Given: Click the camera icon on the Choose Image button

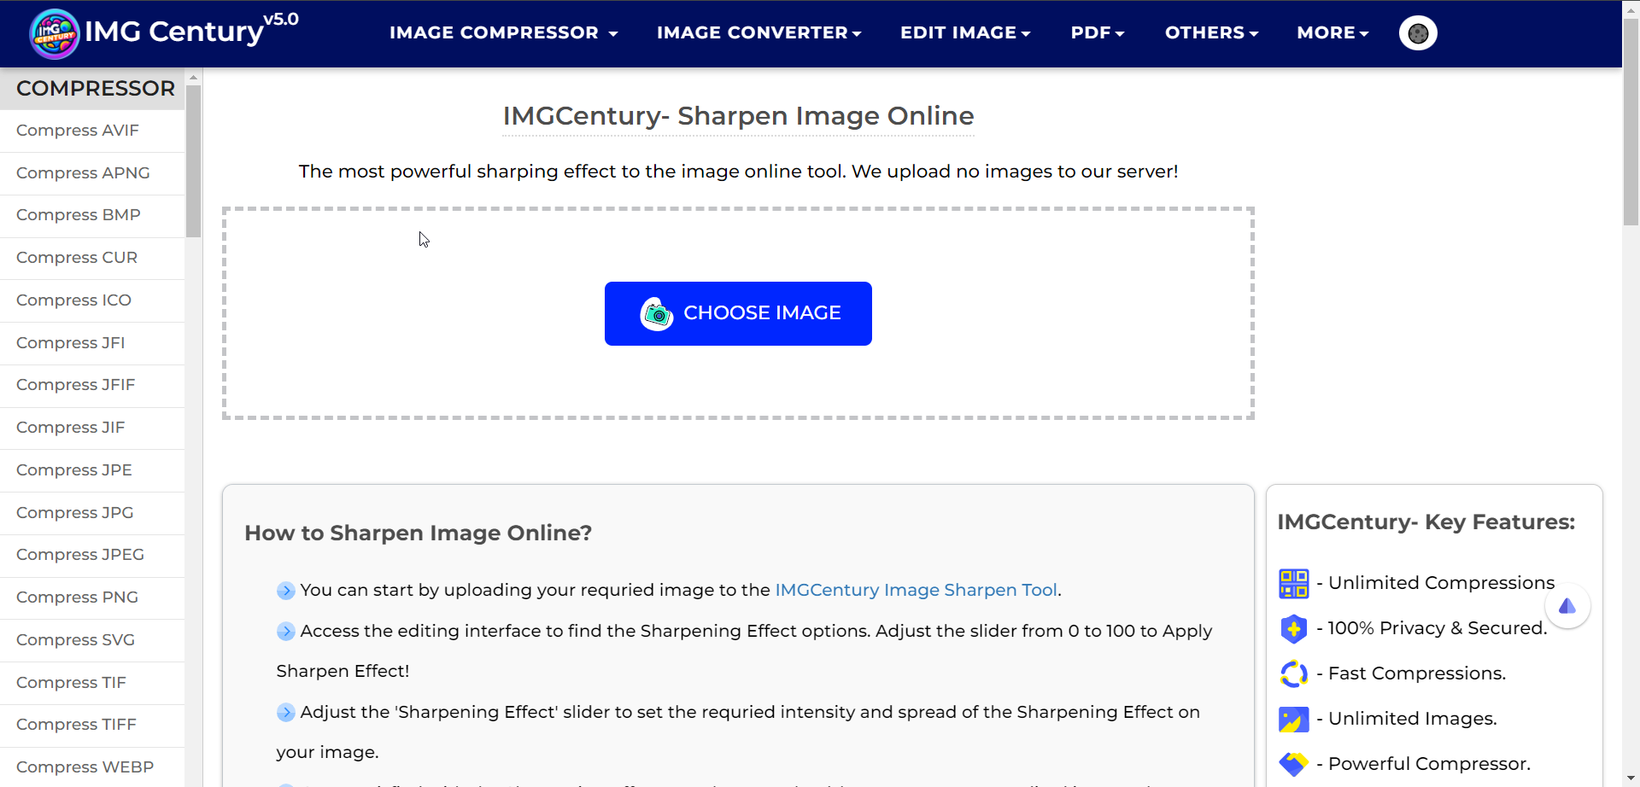Looking at the screenshot, I should [656, 313].
